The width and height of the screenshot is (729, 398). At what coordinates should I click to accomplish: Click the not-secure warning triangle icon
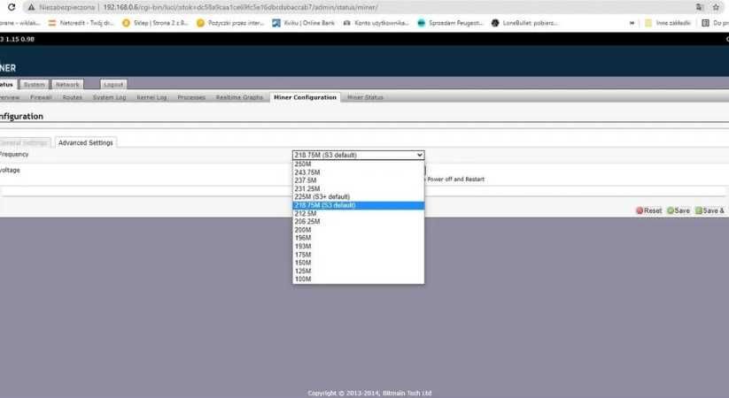coord(31,7)
